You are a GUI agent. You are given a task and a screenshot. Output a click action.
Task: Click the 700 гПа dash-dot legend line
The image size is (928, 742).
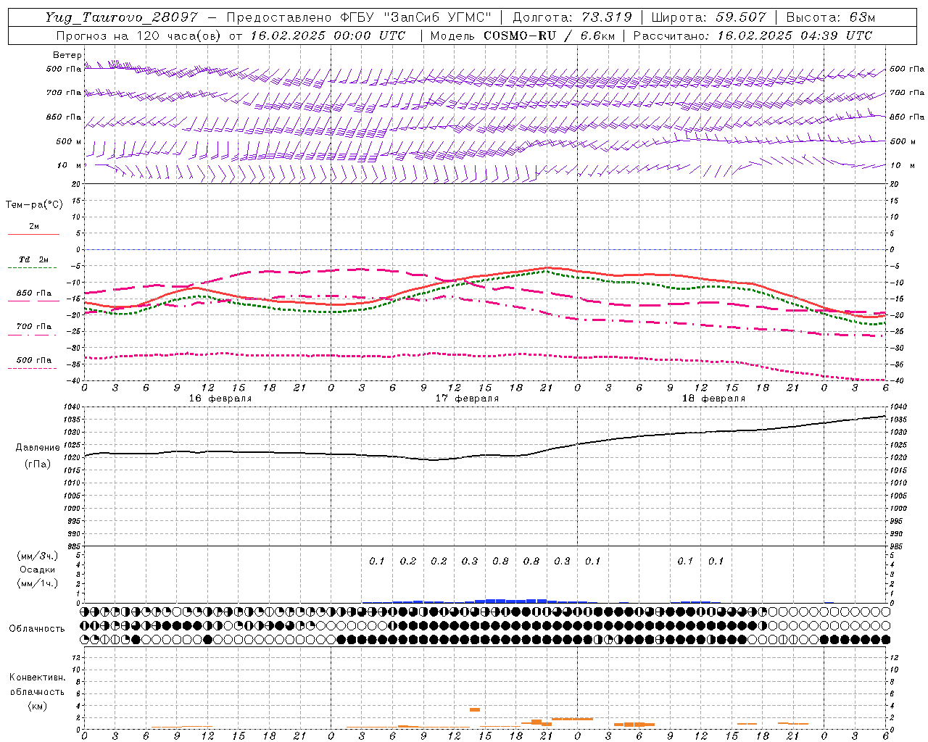pyautogui.click(x=32, y=335)
